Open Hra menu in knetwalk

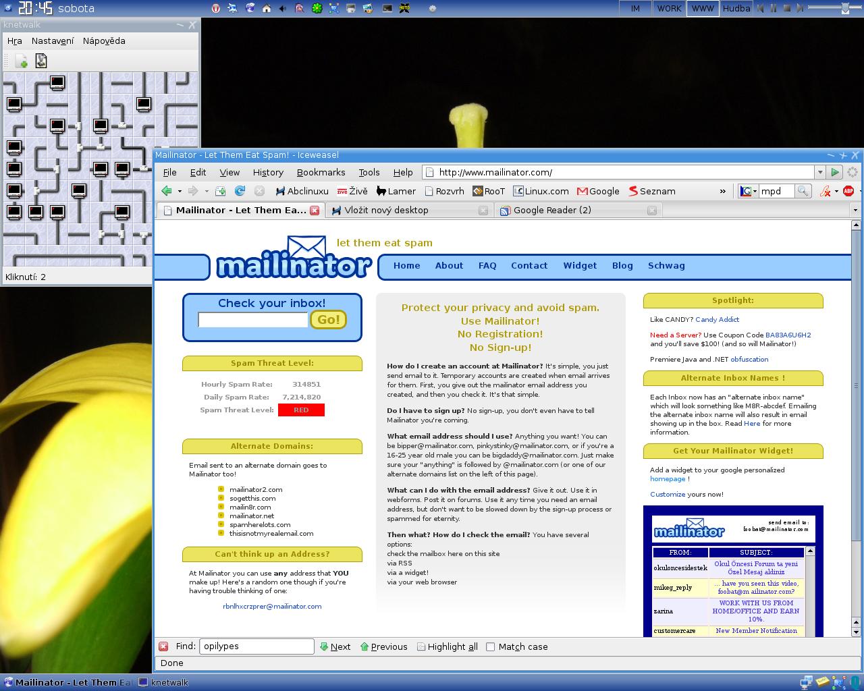(14, 40)
